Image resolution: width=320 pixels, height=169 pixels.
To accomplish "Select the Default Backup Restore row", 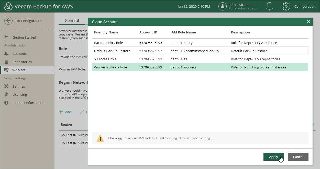I will coord(200,51).
